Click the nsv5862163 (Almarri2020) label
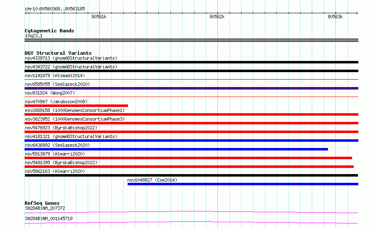 (x=55, y=171)
